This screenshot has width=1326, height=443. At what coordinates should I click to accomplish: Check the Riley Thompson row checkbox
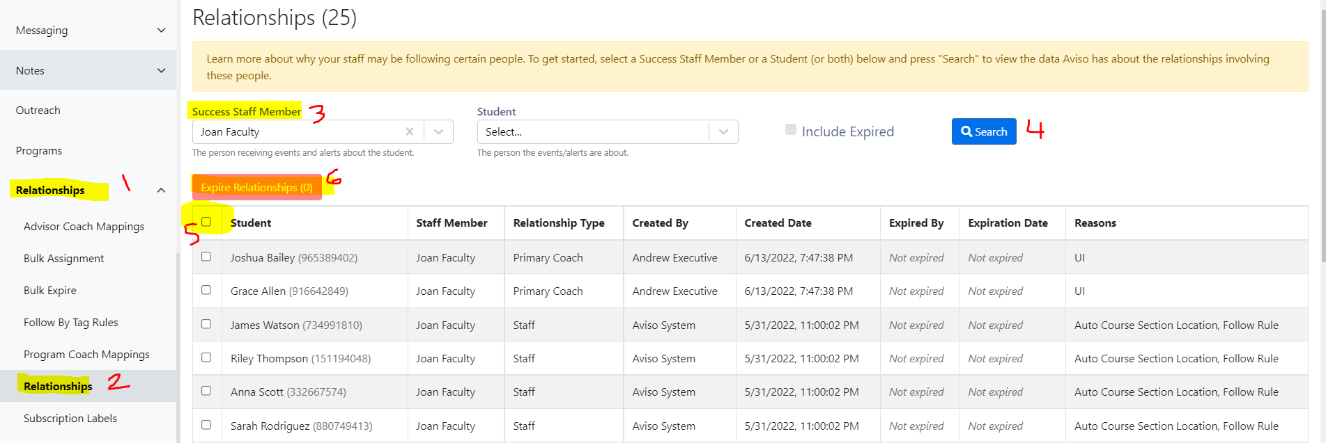(206, 357)
